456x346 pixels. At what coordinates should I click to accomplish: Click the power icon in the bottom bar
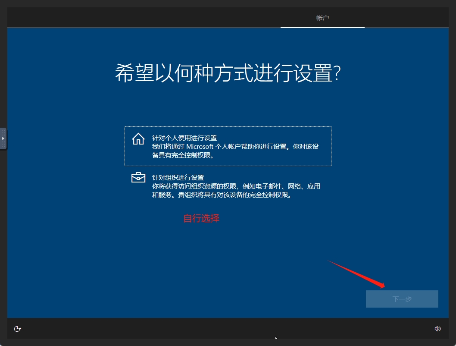pyautogui.click(x=17, y=329)
